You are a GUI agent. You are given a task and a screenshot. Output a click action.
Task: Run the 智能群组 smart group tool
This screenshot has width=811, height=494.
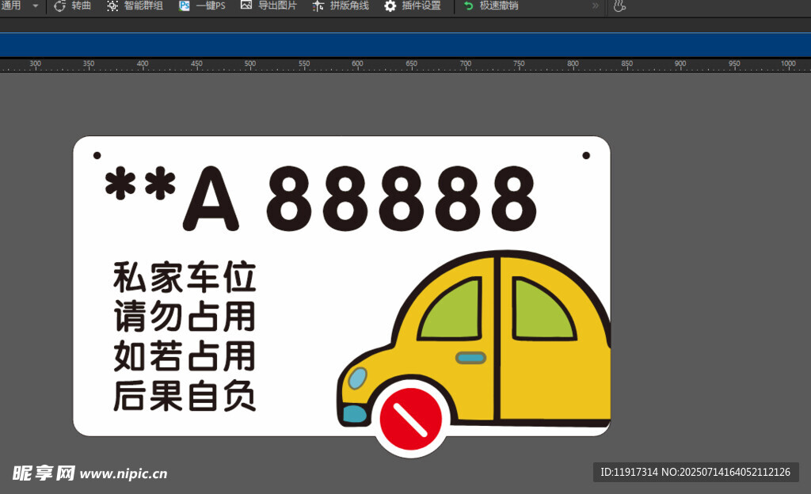click(x=113, y=6)
